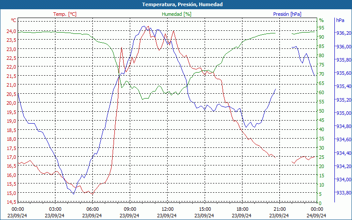Click the 21:00 time axis label
This screenshot has height=220, width=352.
coord(279,209)
